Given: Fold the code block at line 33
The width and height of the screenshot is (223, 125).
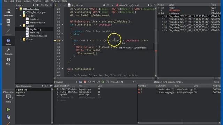Looking at the screenshot, I should (62, 25).
